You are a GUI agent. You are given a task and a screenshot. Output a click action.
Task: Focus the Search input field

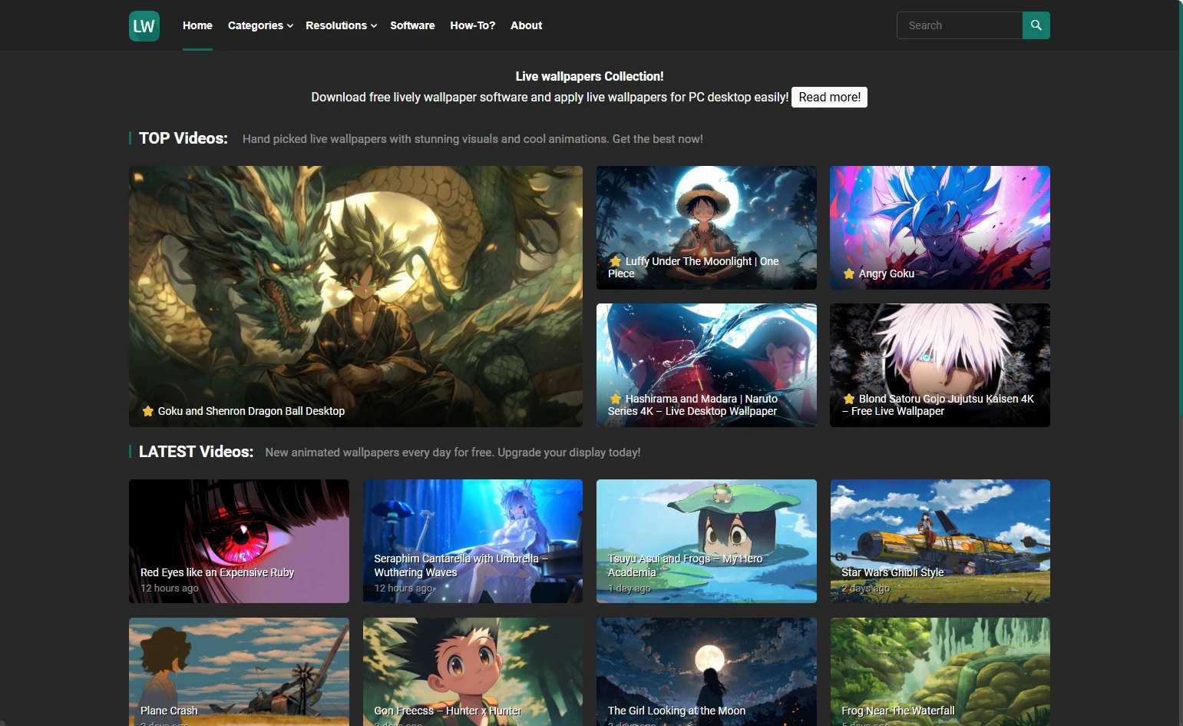pyautogui.click(x=960, y=25)
